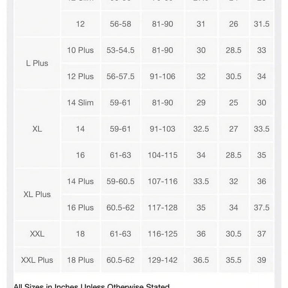The height and width of the screenshot is (288, 288).
Task: Select the 10 Plus size cell
Action: pos(81,50)
